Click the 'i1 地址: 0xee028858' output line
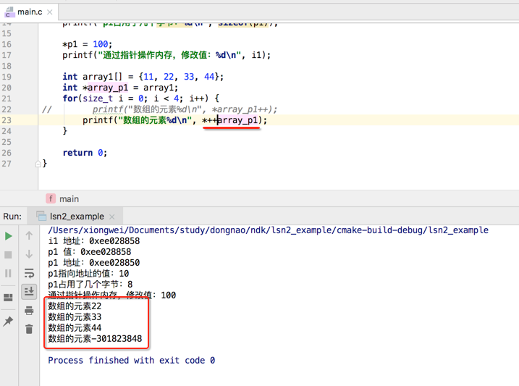 pyautogui.click(x=94, y=241)
